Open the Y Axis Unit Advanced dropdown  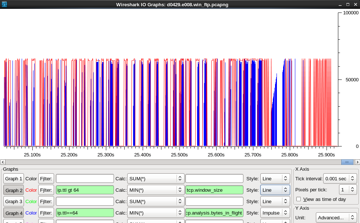(x=335, y=217)
